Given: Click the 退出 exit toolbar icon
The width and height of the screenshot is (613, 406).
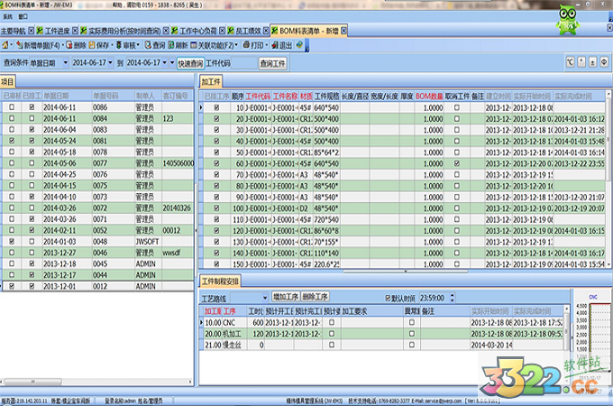Looking at the screenshot, I should click(275, 45).
